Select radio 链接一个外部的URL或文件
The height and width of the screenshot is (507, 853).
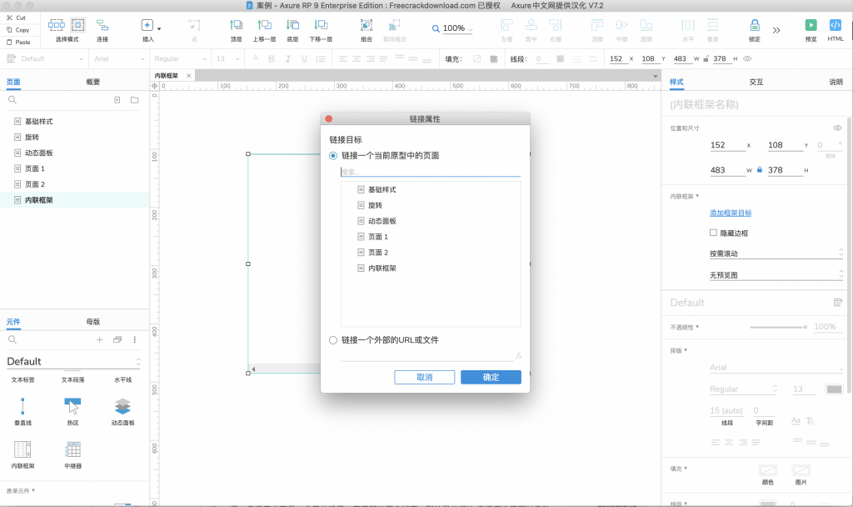(334, 340)
